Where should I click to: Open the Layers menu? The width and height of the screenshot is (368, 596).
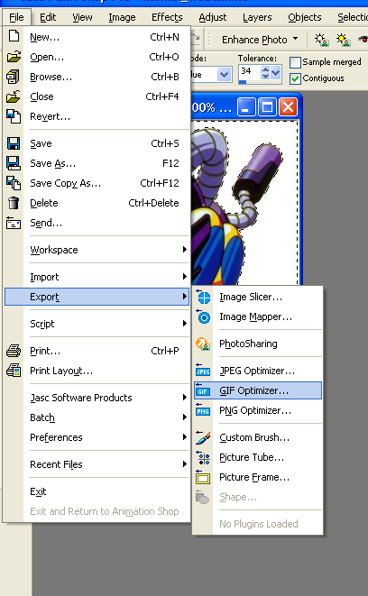click(257, 17)
